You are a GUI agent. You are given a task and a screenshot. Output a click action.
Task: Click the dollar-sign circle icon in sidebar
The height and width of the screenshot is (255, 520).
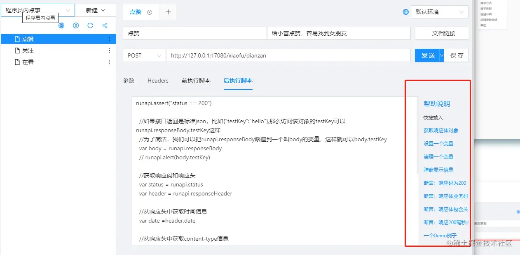[76, 25]
